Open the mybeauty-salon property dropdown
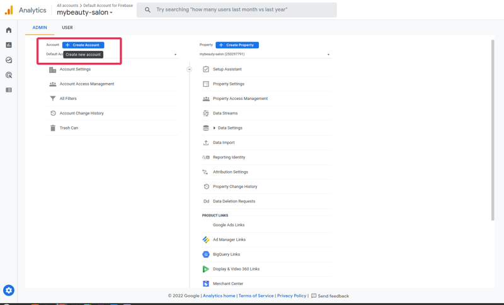The width and height of the screenshot is (504, 305). (x=265, y=54)
